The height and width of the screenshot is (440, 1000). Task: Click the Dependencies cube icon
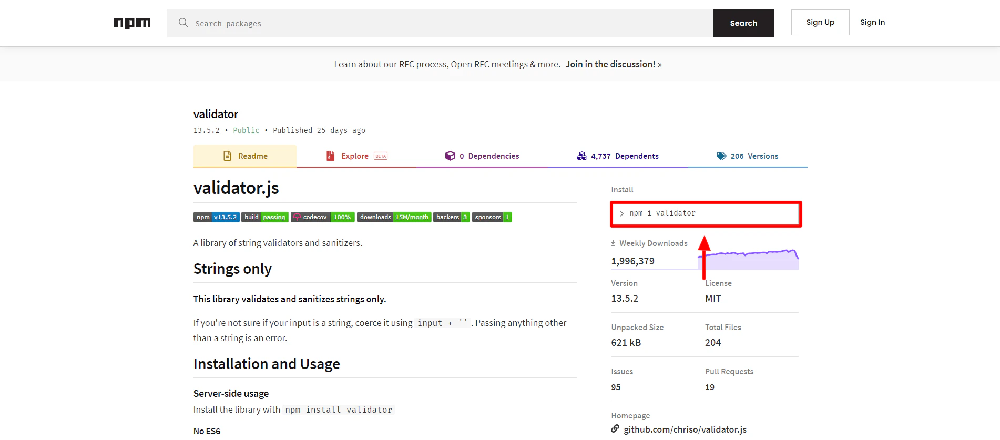[x=450, y=156]
